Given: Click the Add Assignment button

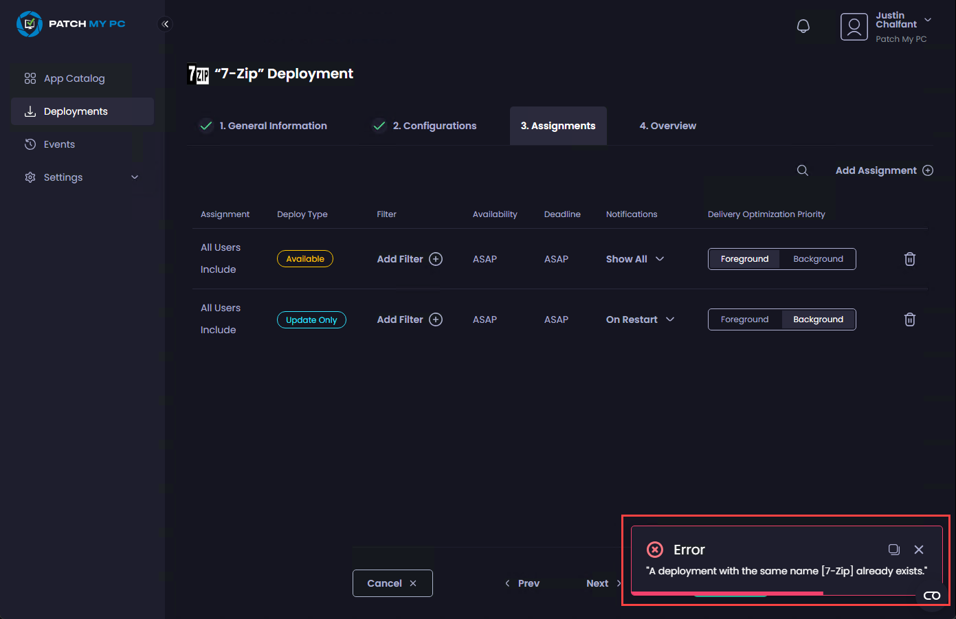Looking at the screenshot, I should pyautogui.click(x=884, y=170).
